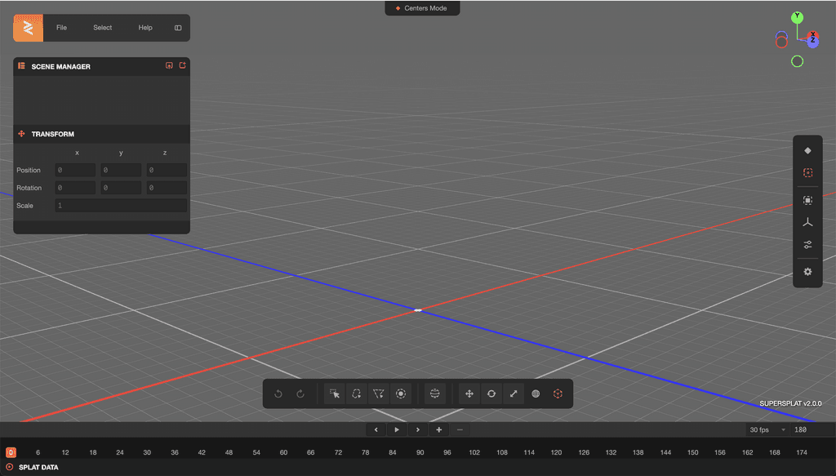Toggle Centers Mode in the right sidebar
This screenshot has width=836, height=476.
[807, 172]
